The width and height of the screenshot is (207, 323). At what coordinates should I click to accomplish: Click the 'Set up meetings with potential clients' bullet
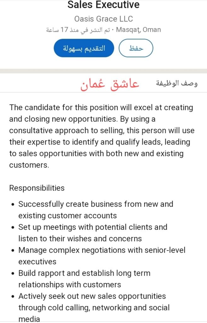click(93, 227)
